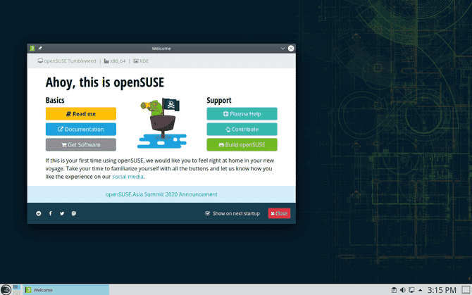The image size is (472, 295).
Task: Click the Show Desktop button on the panel
Action: click(x=466, y=290)
